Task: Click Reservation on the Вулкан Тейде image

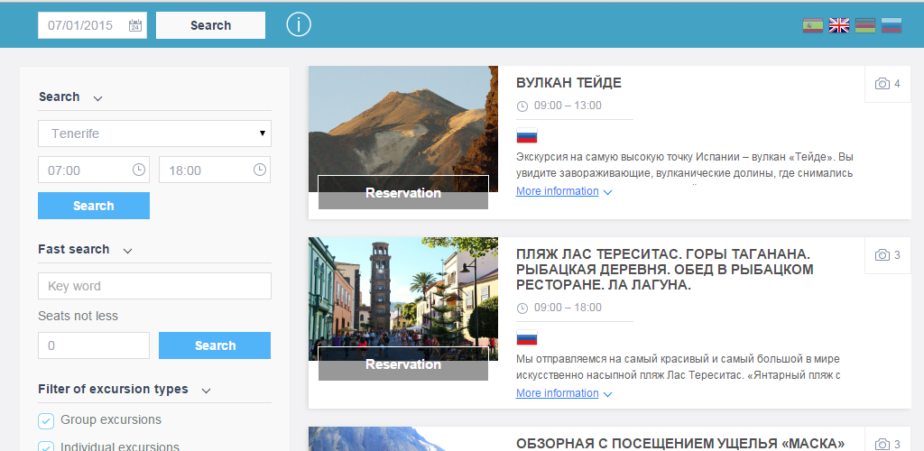Action: (402, 193)
